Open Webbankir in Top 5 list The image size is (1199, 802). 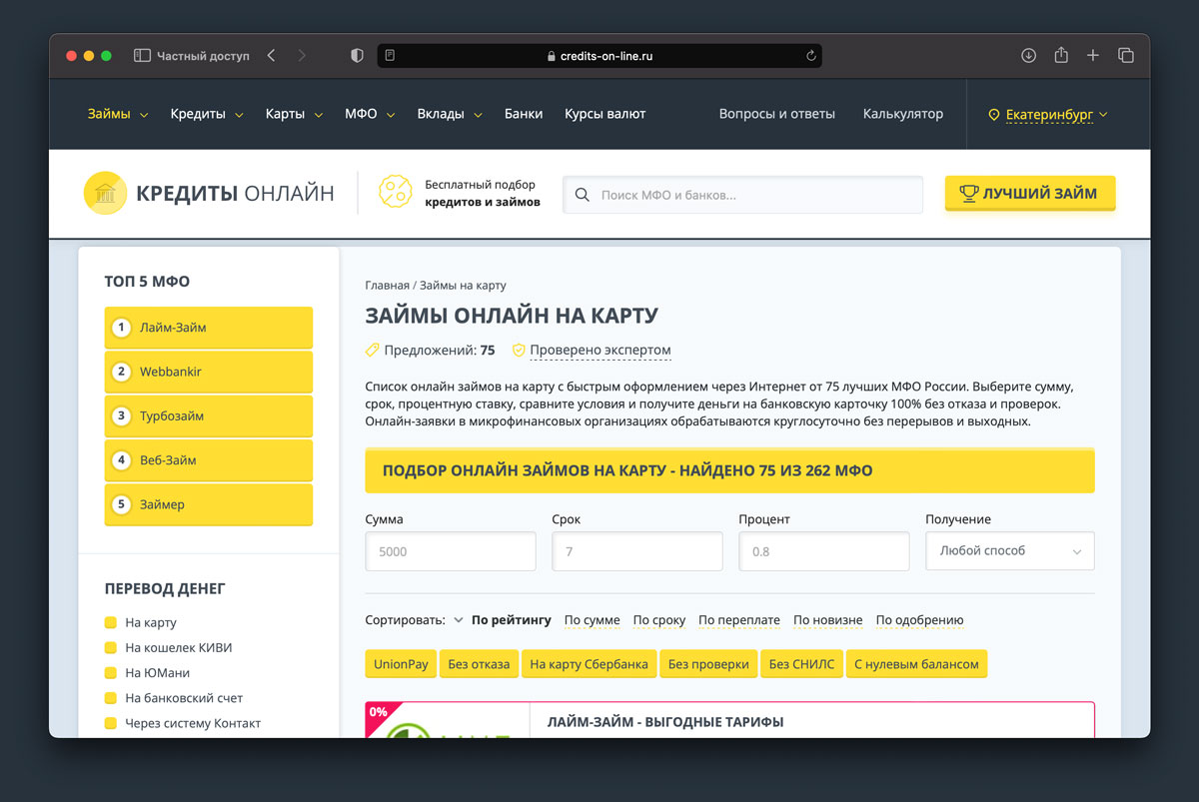coord(208,372)
